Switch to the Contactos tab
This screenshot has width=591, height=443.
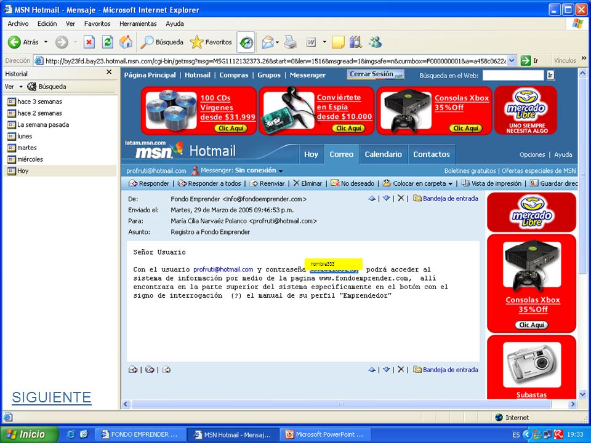[x=432, y=154]
